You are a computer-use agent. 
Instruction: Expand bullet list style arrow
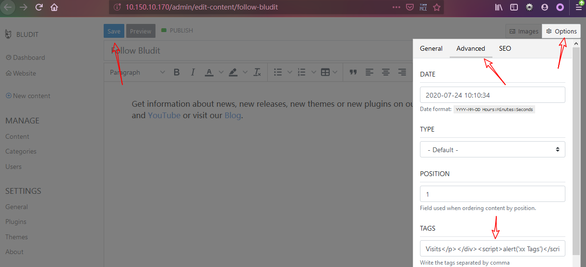[x=290, y=72]
